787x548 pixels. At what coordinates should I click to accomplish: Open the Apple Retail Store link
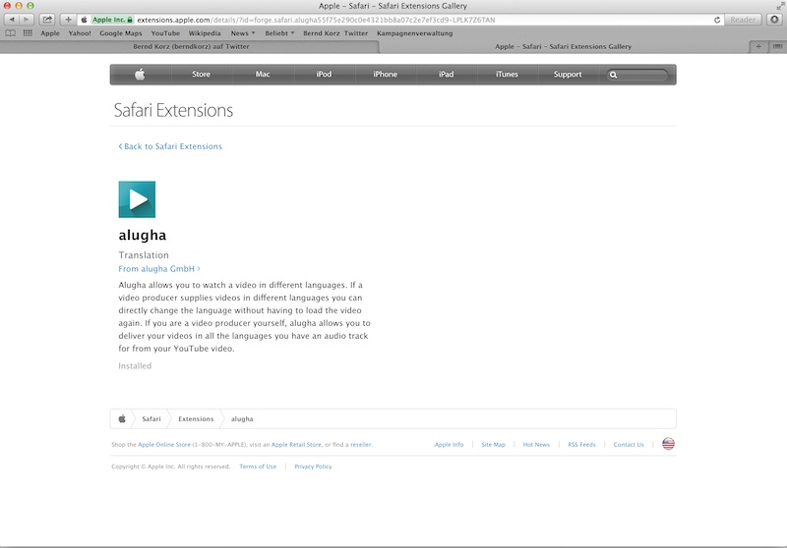point(296,444)
